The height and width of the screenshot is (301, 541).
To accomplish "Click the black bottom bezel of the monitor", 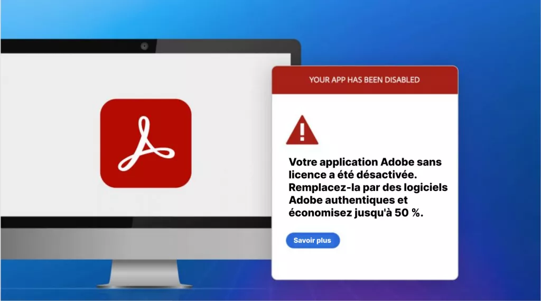I will 136,222.
